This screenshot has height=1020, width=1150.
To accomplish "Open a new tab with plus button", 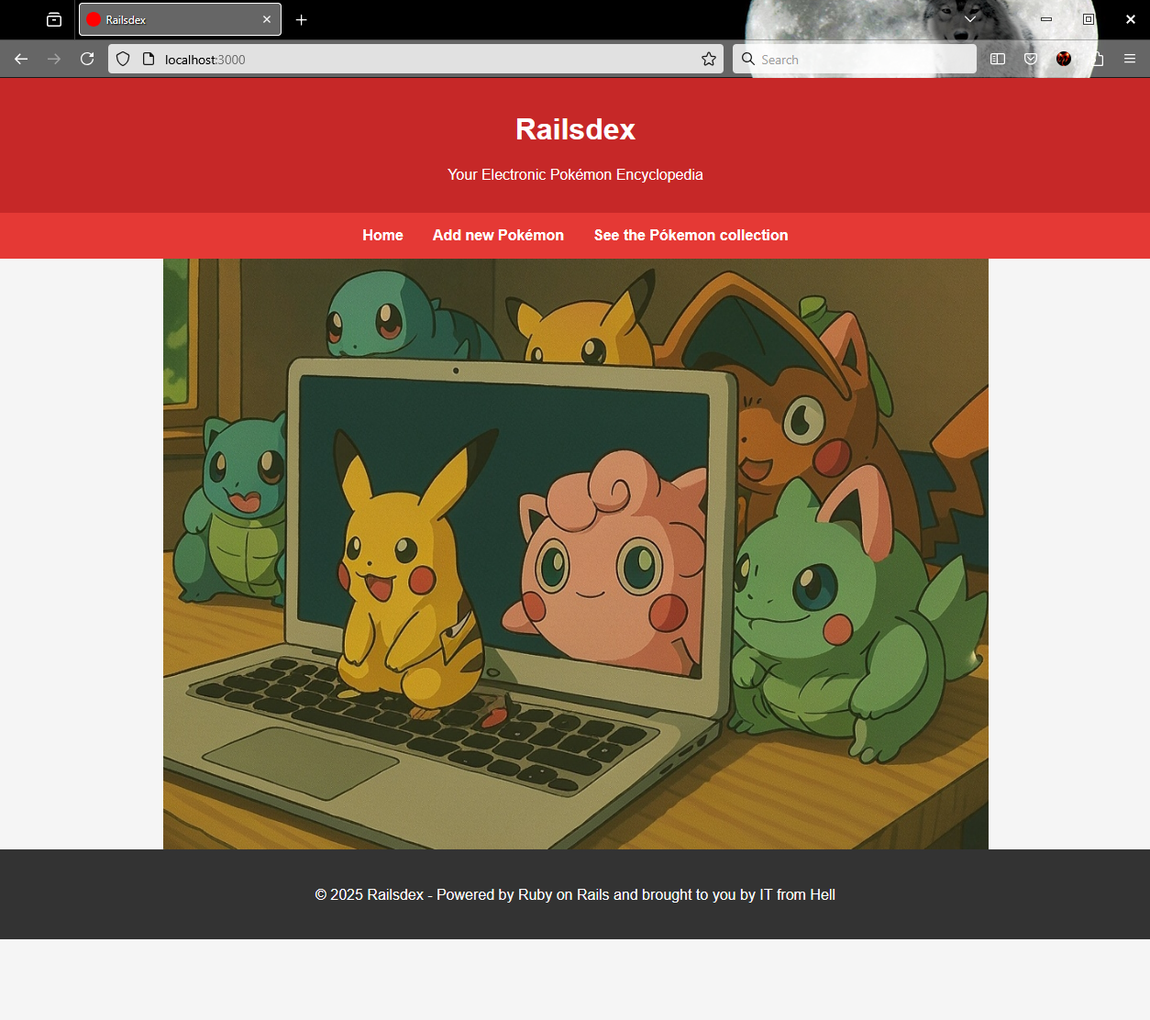I will [x=301, y=19].
